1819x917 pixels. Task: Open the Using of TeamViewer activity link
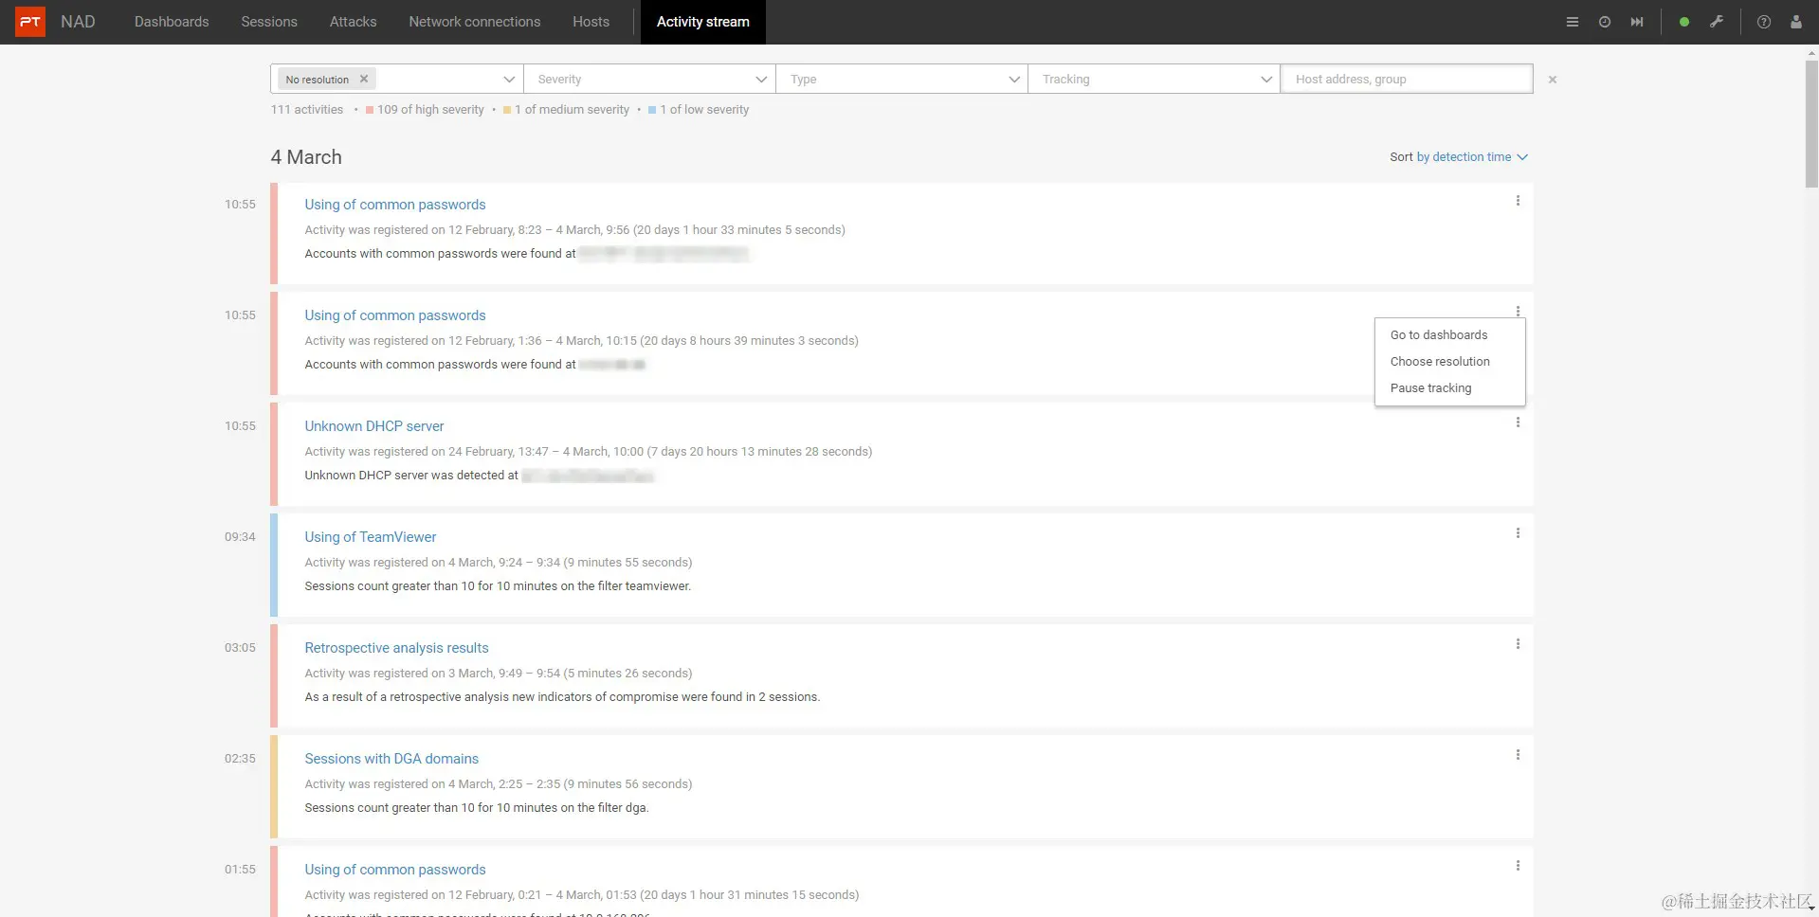point(371,537)
